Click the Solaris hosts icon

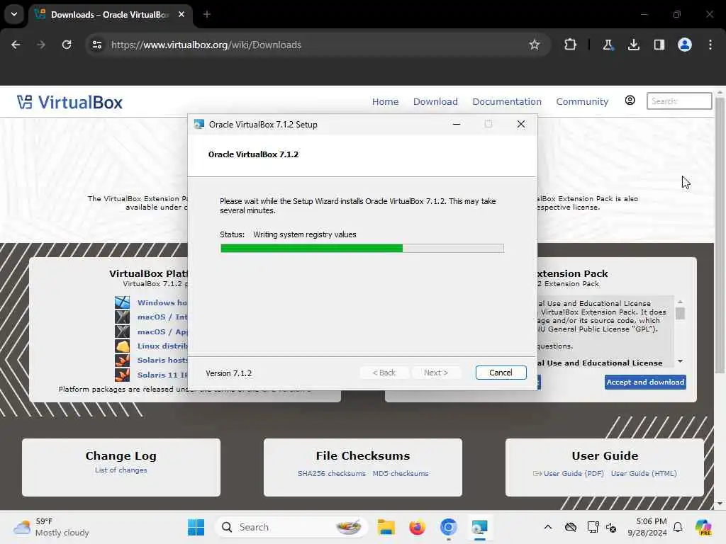point(122,360)
